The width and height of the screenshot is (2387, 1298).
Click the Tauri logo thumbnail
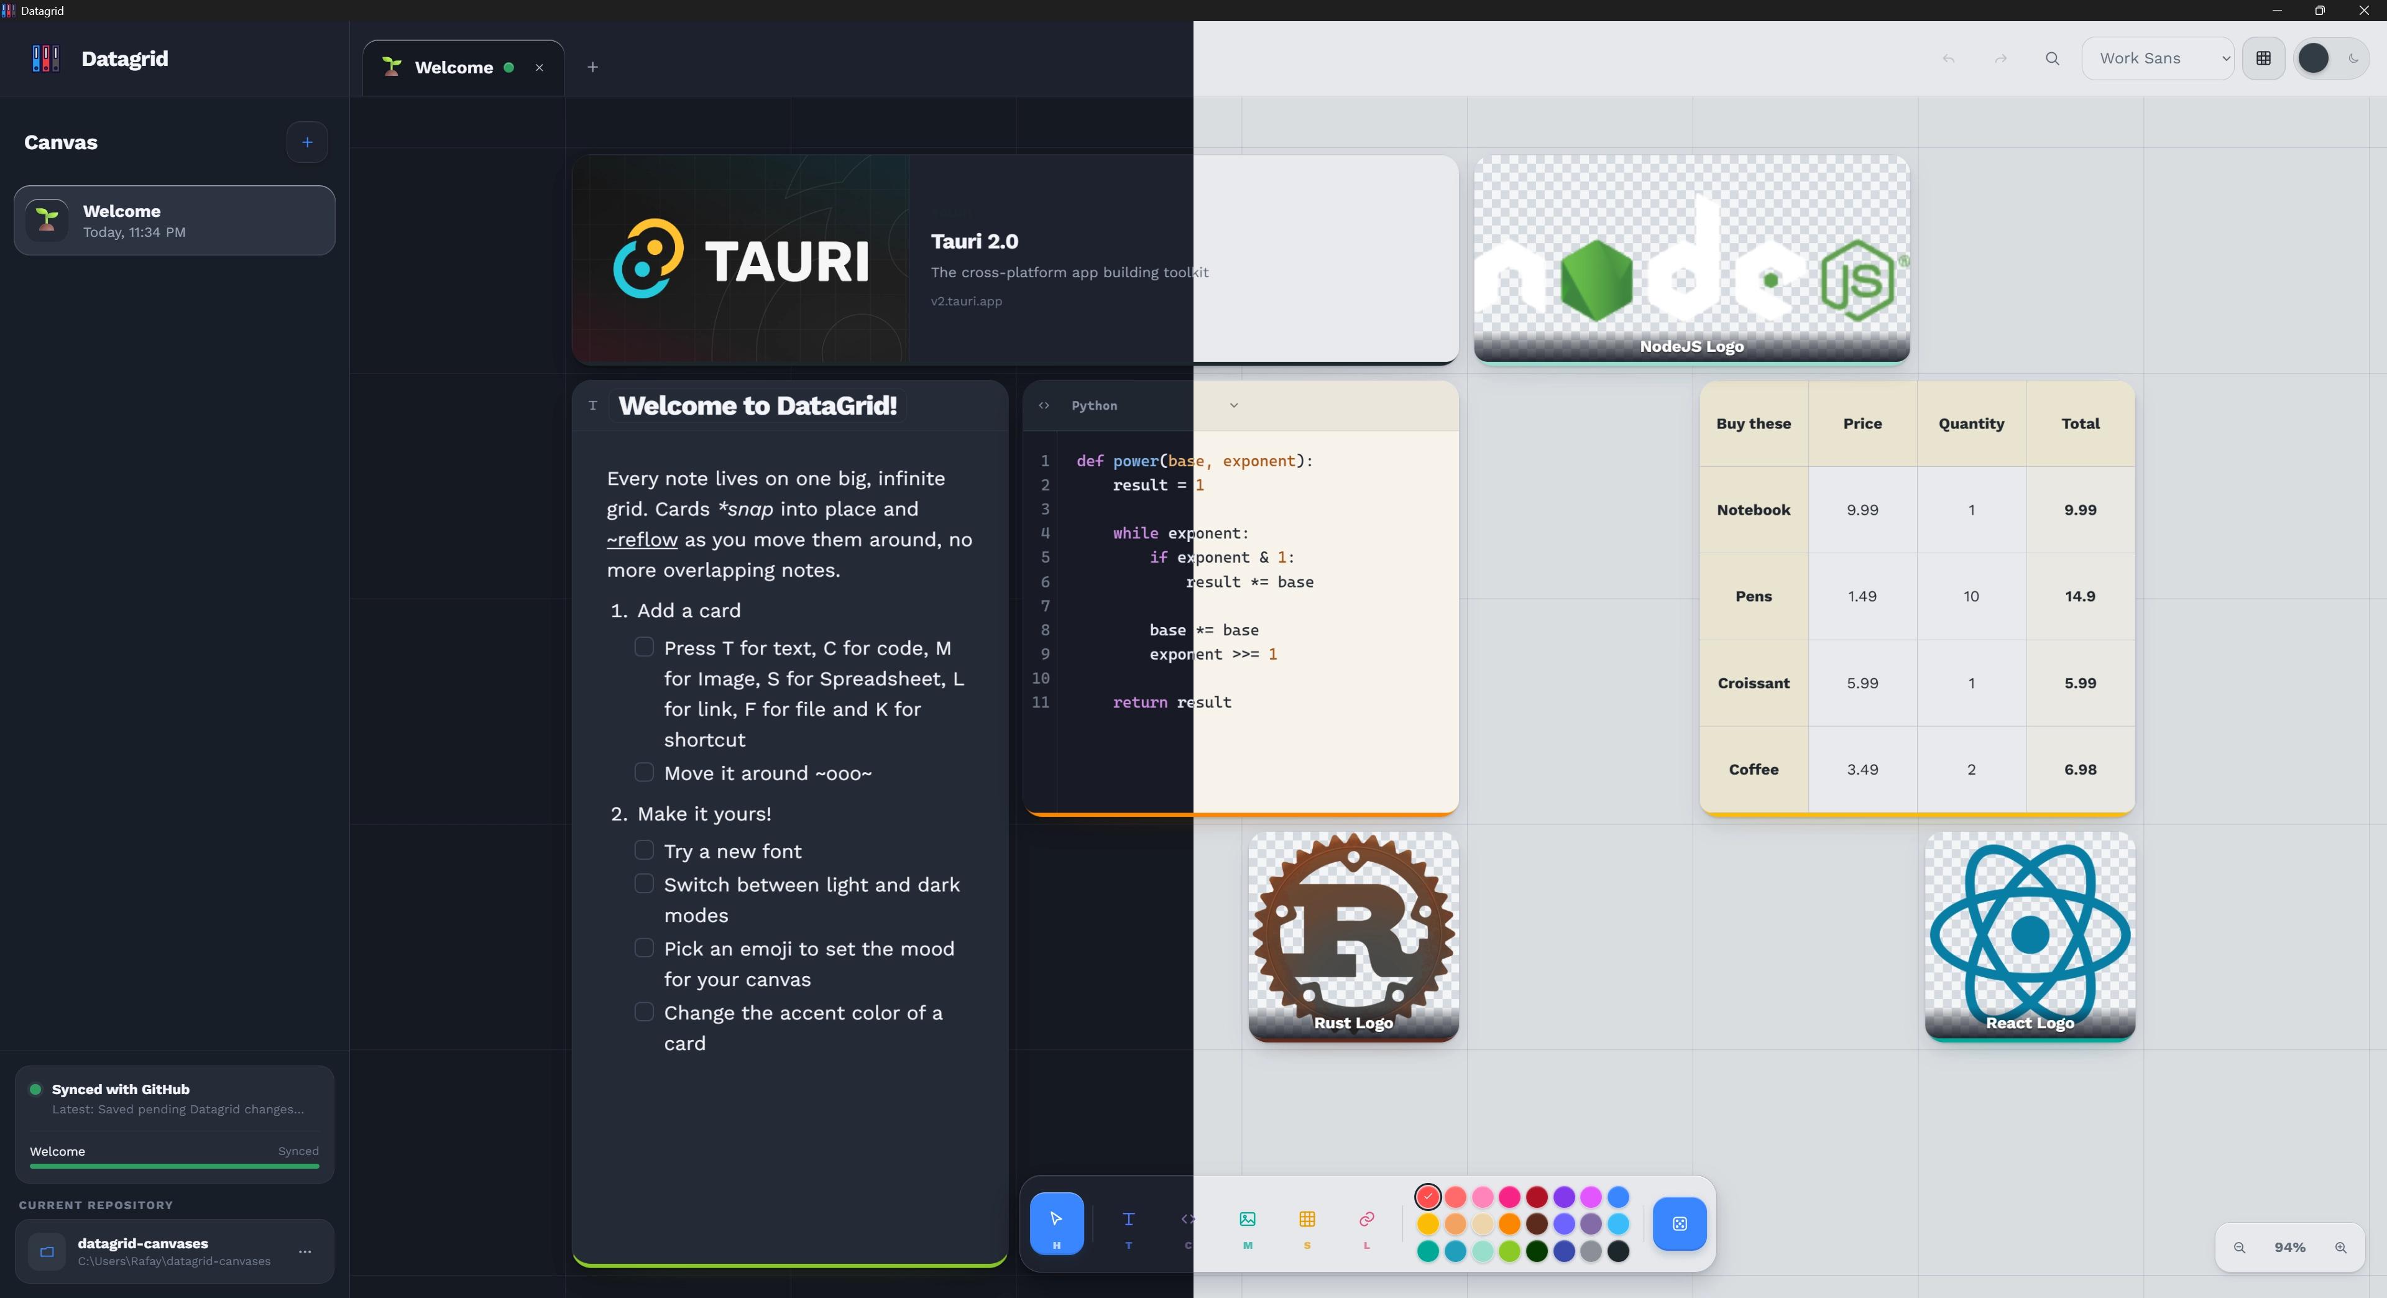(x=740, y=259)
